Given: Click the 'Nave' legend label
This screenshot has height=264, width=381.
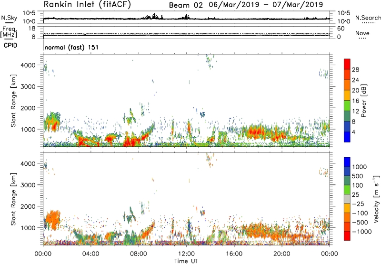Looking at the screenshot, I should (x=362, y=33).
